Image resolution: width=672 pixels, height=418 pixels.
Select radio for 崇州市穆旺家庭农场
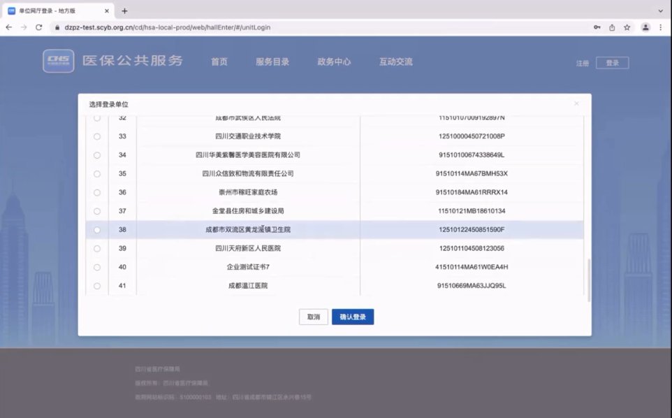[x=97, y=192]
